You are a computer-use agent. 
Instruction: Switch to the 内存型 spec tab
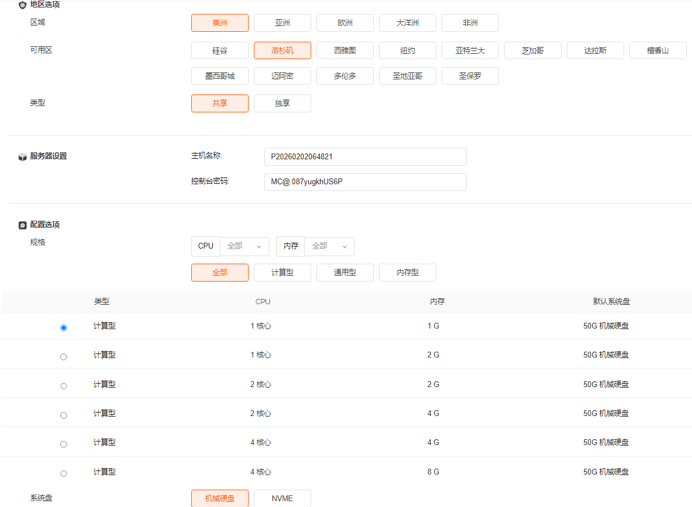pos(407,273)
